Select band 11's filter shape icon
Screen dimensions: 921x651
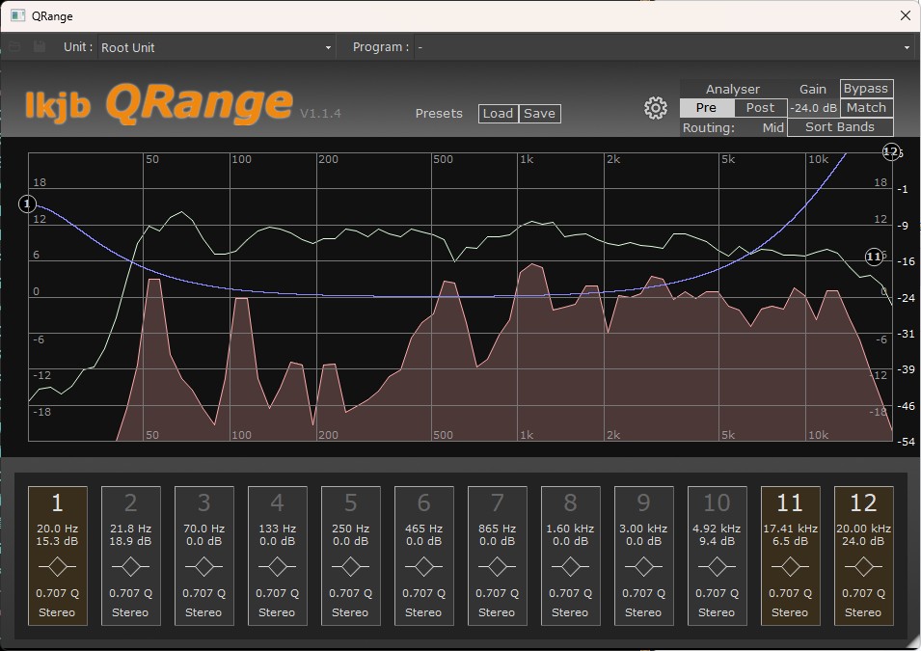tap(790, 566)
